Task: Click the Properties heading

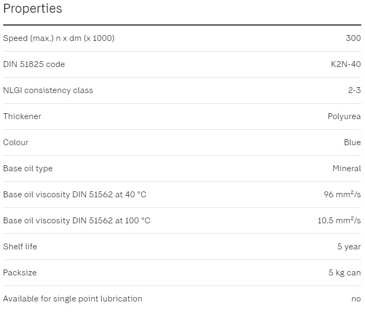Action: tap(33, 9)
